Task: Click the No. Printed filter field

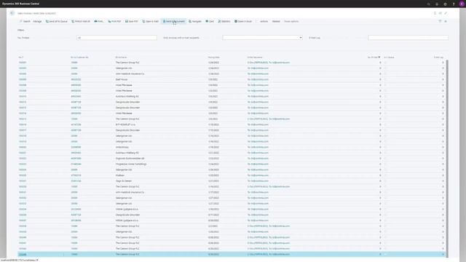Action: pos(116,38)
